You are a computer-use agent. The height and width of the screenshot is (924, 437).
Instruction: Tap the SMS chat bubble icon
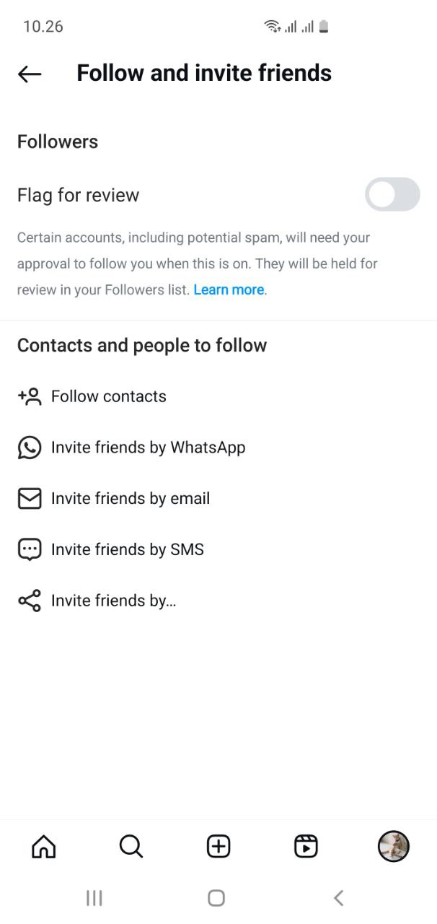30,550
